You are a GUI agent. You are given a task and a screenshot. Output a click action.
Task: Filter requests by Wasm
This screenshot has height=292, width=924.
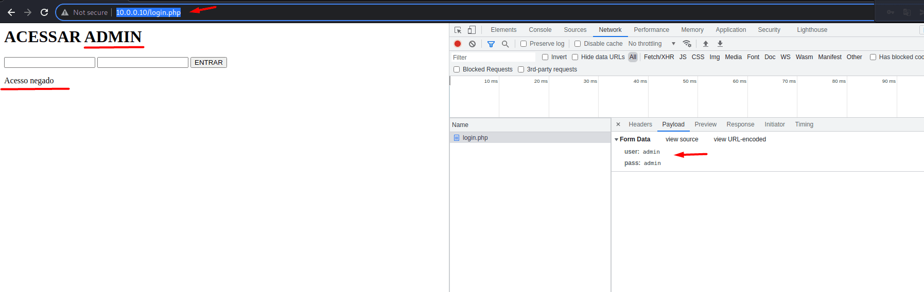[804, 57]
